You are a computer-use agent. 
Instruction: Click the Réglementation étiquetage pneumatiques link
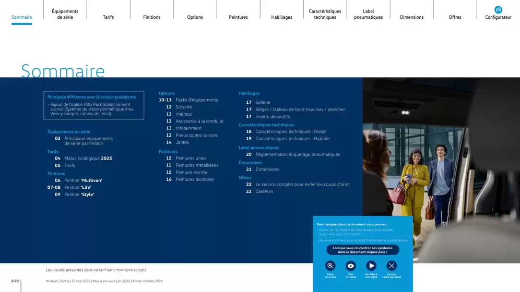point(297,154)
